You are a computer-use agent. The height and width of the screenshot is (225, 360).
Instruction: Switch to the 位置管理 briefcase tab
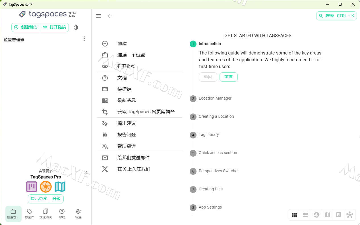point(13,214)
